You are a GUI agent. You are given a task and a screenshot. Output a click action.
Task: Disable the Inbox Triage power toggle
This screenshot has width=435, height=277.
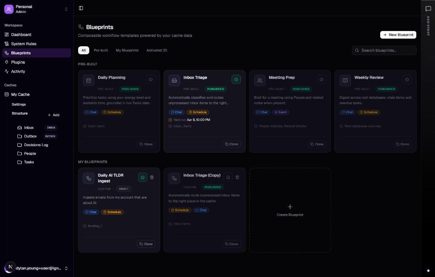(236, 79)
